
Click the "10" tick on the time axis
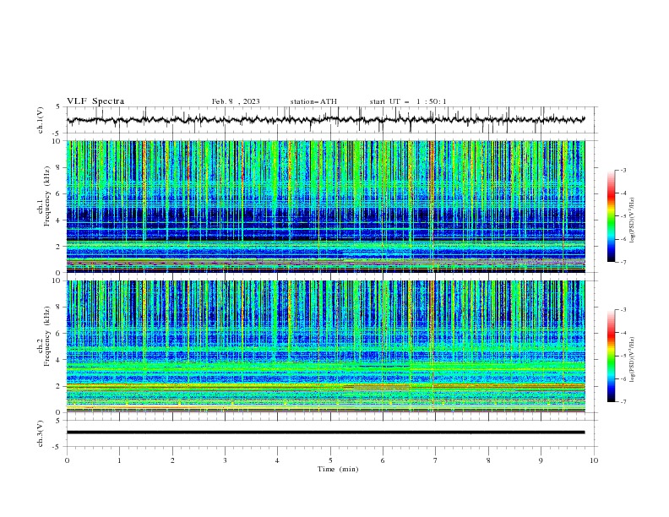click(594, 460)
